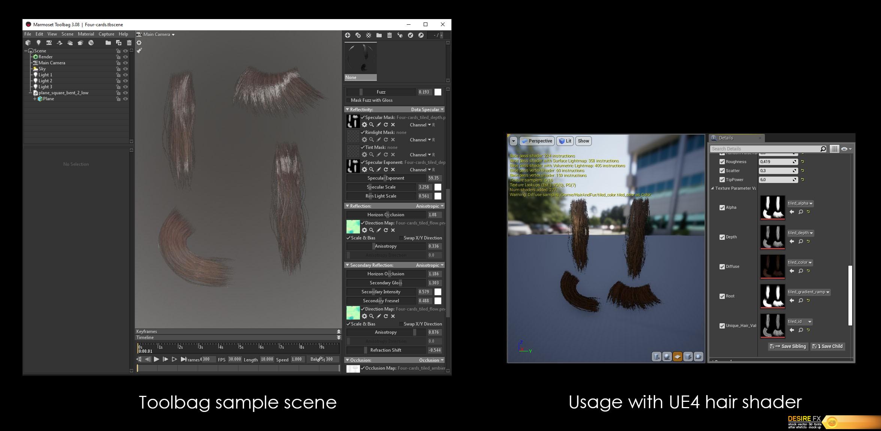
Task: Open Specular Mask Channel dropdown
Action: [x=422, y=125]
